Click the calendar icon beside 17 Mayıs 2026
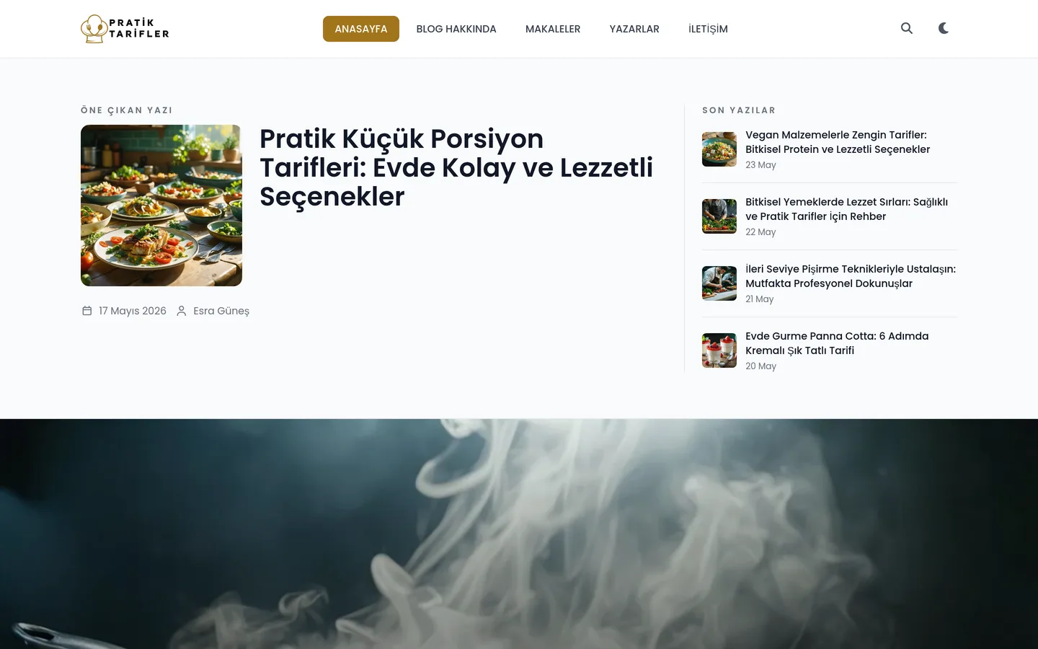 (x=87, y=311)
